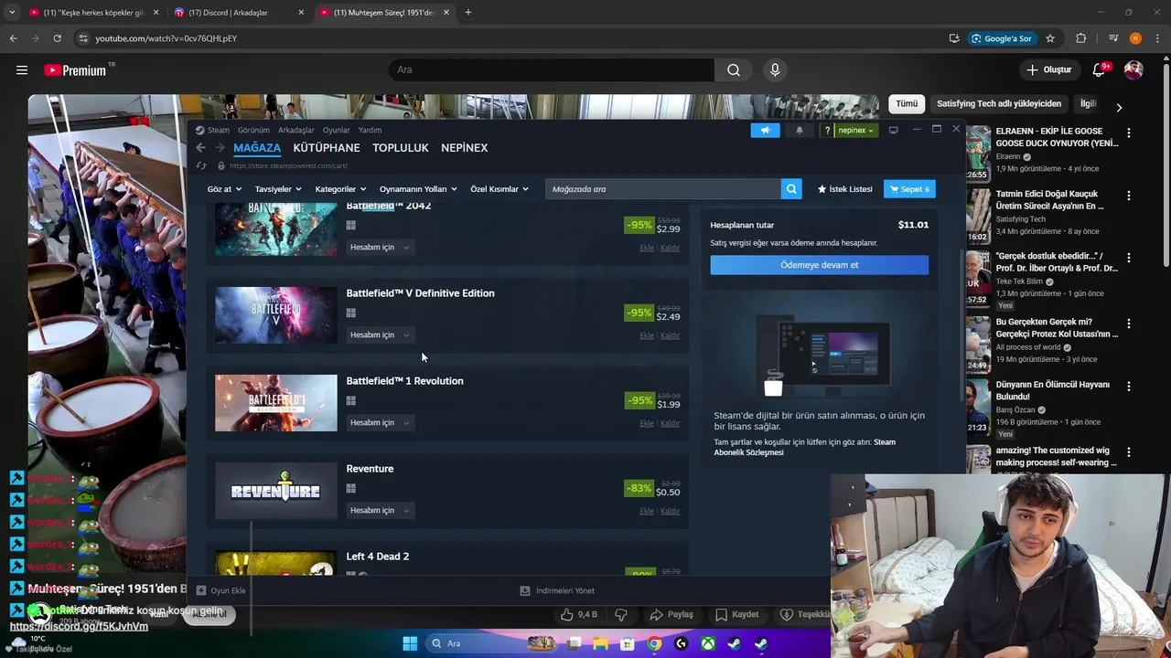1171x658 pixels.
Task: Activate YouTube voice search microphone
Action: point(775,69)
